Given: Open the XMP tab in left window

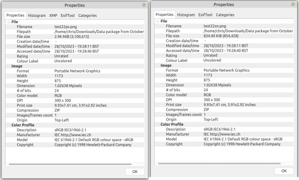Looking at the screenshot, I should tap(53, 15).
